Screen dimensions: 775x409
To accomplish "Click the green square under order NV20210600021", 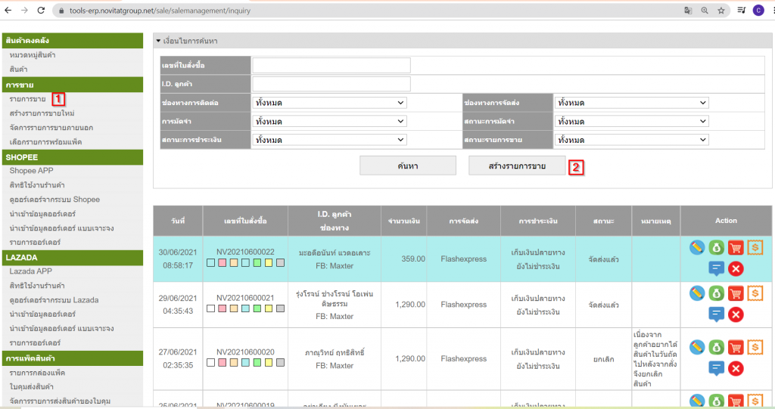I will 257,308.
